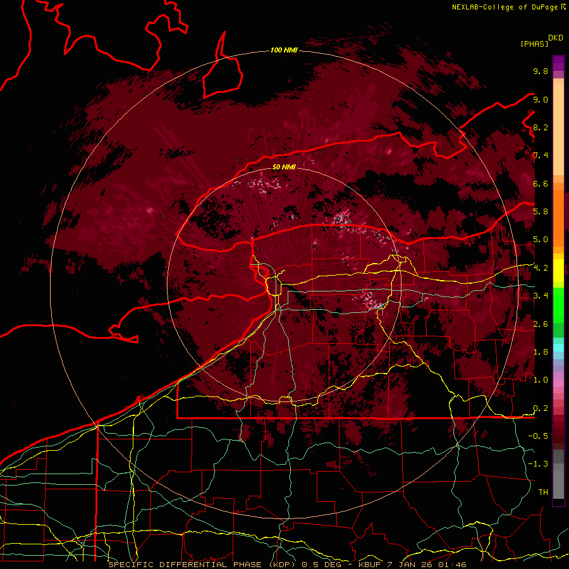
Task: Click the 6.6 value on the color scale
Action: tap(541, 183)
